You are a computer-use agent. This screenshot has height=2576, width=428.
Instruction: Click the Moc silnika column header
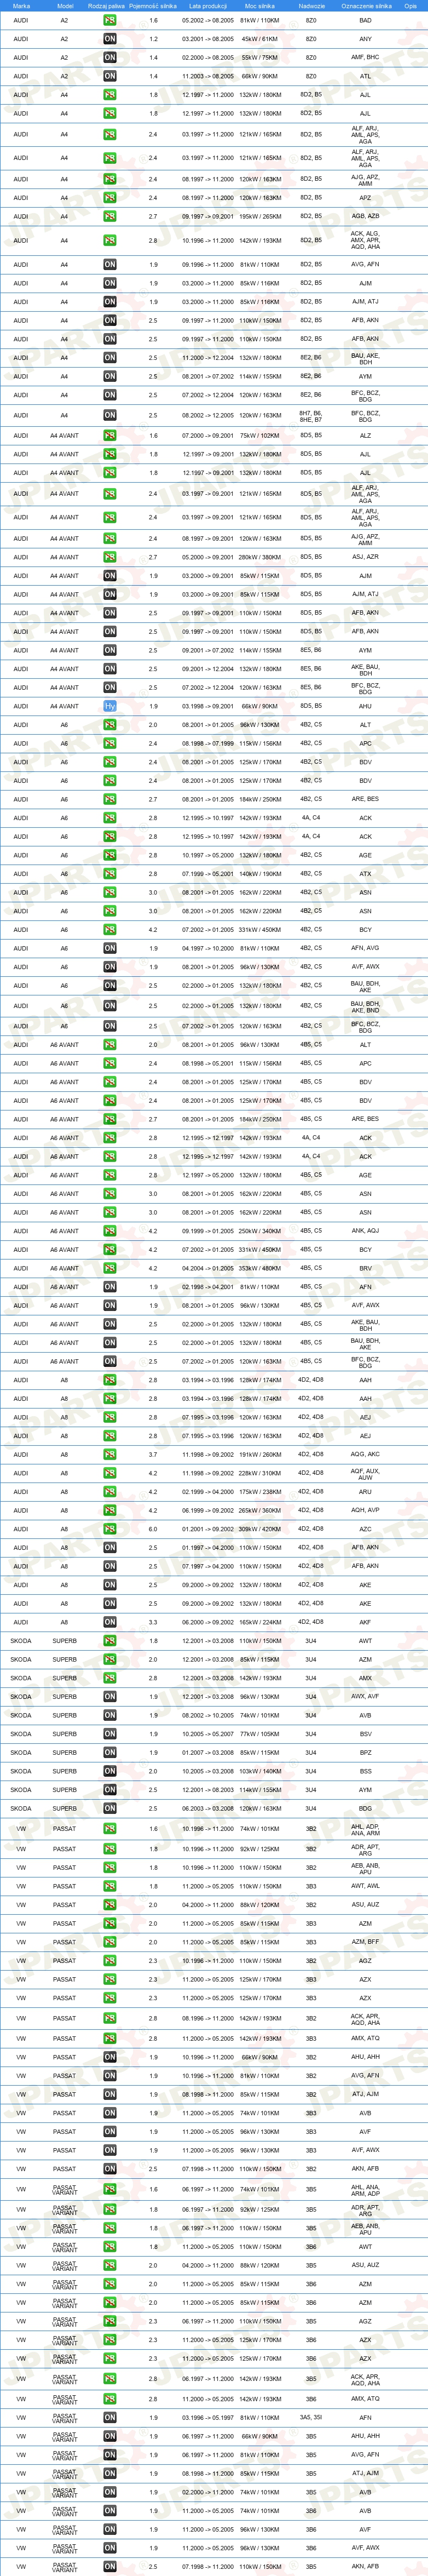click(260, 6)
